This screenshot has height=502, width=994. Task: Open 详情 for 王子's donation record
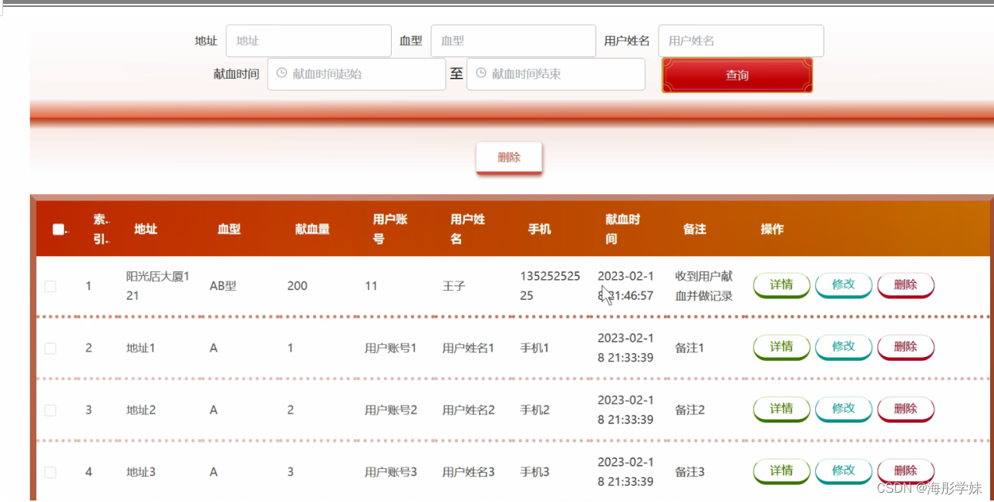click(780, 285)
